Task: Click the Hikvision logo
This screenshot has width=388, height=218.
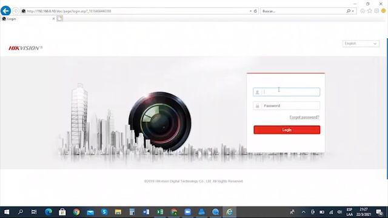Action: point(25,48)
